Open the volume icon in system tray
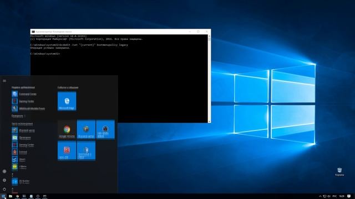This screenshot has width=355, height=199. (329, 196)
